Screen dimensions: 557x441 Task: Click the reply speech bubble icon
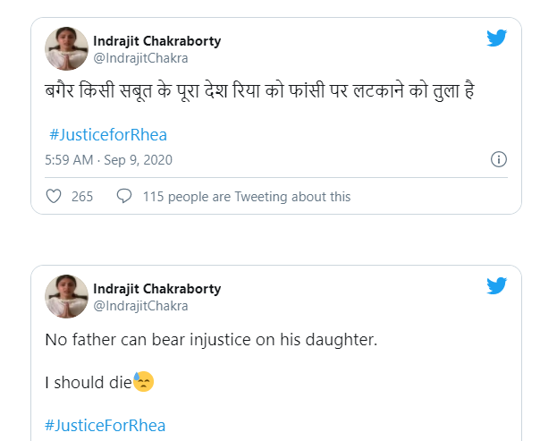(124, 196)
